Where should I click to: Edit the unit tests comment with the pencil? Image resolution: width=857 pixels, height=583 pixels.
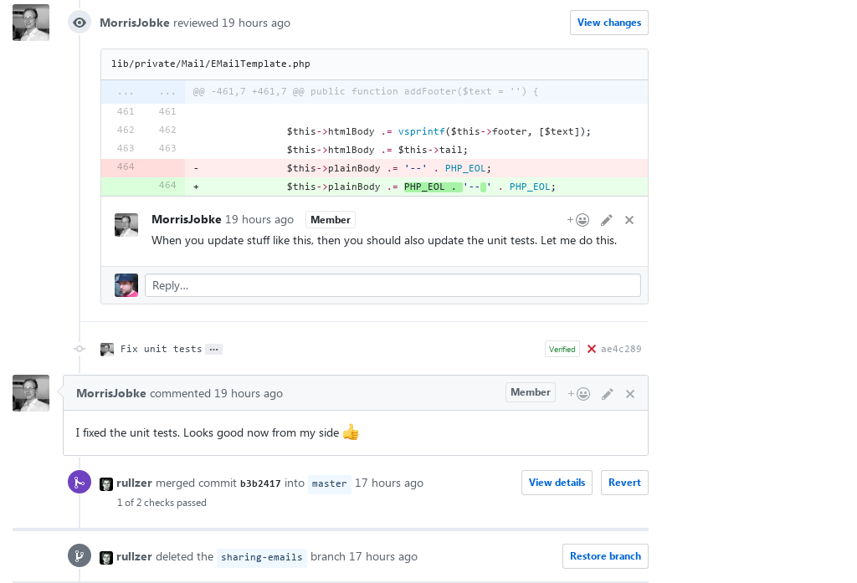coord(607,394)
